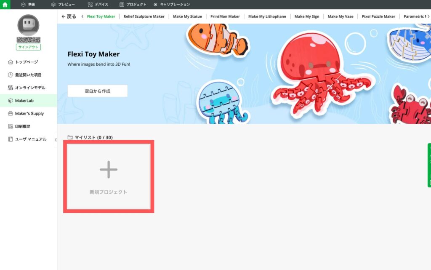Click the cube icon beside MakerLab
Viewport: 431px width, 270px height.
11,101
